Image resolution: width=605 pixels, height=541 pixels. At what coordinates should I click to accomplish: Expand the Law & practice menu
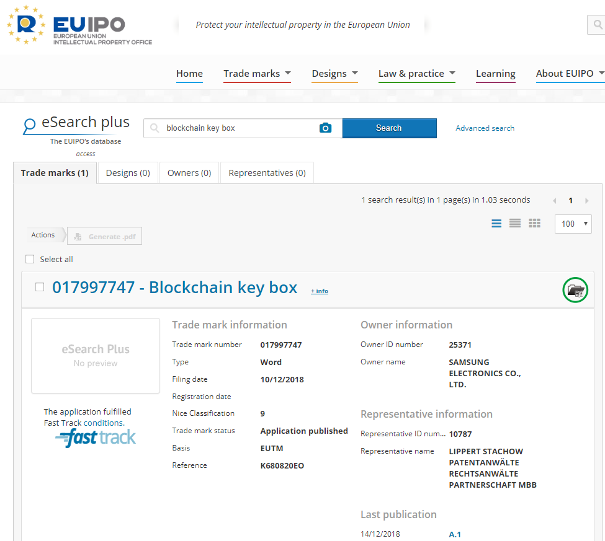coord(417,74)
